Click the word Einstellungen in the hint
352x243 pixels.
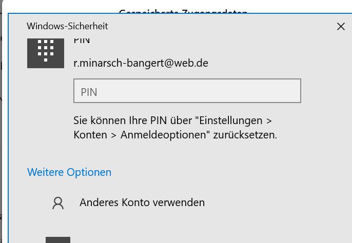coord(232,121)
